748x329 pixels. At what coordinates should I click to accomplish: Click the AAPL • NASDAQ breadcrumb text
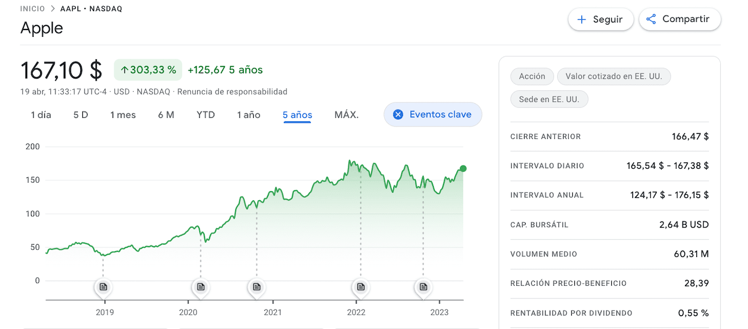pyautogui.click(x=91, y=9)
